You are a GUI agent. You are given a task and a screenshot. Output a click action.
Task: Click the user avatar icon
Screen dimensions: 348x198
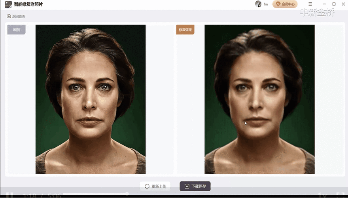point(258,4)
